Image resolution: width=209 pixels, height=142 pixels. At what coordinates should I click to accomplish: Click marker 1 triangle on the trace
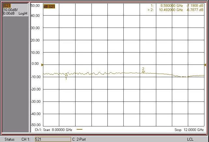[66, 75]
